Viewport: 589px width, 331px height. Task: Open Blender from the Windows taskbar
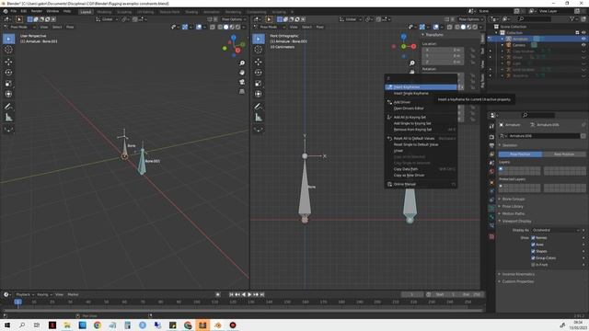tap(218, 325)
